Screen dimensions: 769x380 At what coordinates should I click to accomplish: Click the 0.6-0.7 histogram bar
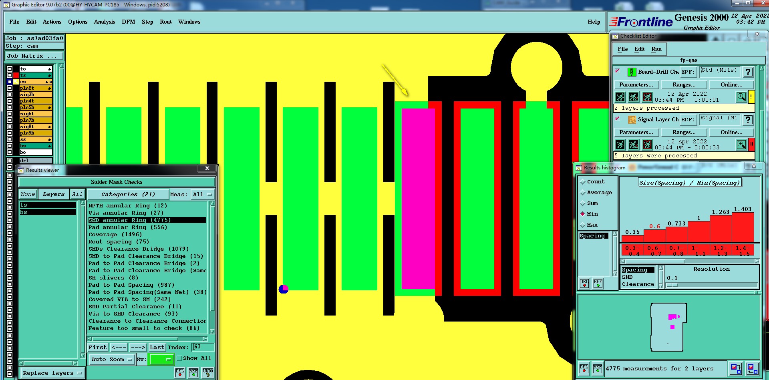[654, 236]
